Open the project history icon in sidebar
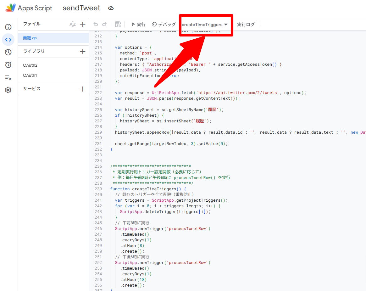The image size is (366, 291). click(8, 52)
